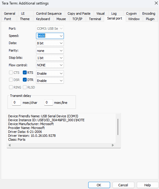The height and width of the screenshot is (189, 159).
Task: Click the Driver Data: 6-21-2006 line
Action: click(x=25, y=132)
